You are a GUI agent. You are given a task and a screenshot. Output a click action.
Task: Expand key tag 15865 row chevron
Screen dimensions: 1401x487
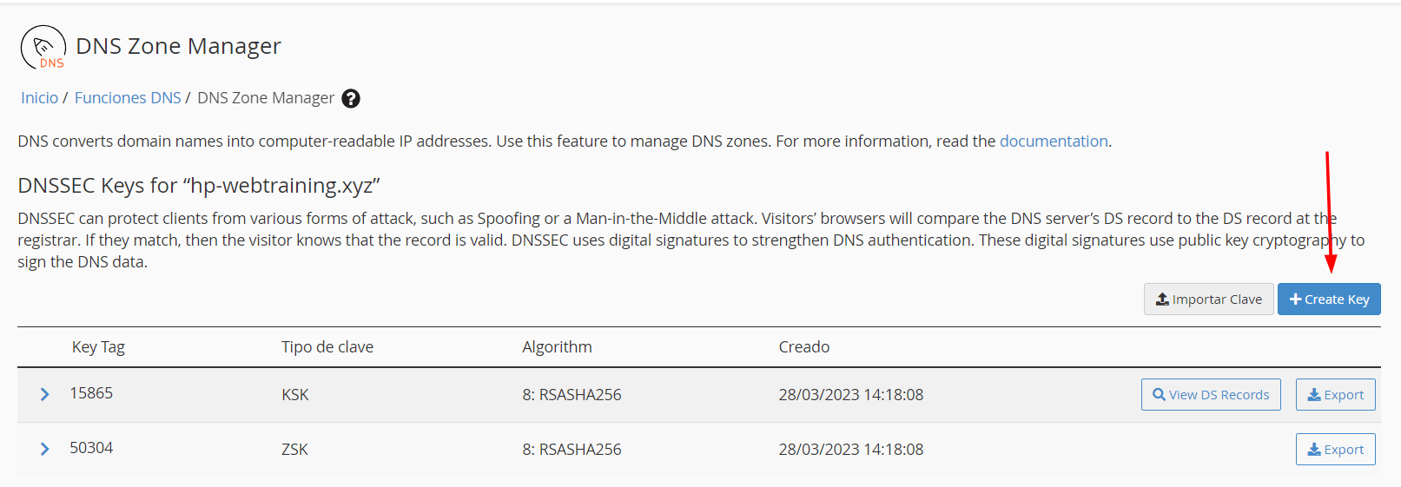click(x=44, y=395)
